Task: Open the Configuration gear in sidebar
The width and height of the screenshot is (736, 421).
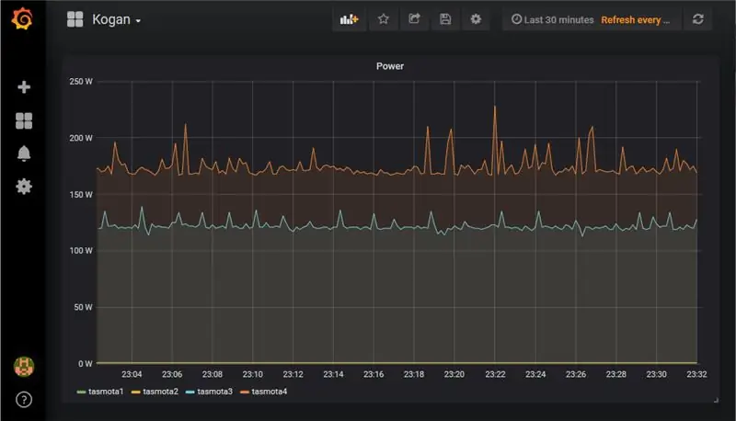Action: [x=24, y=187]
